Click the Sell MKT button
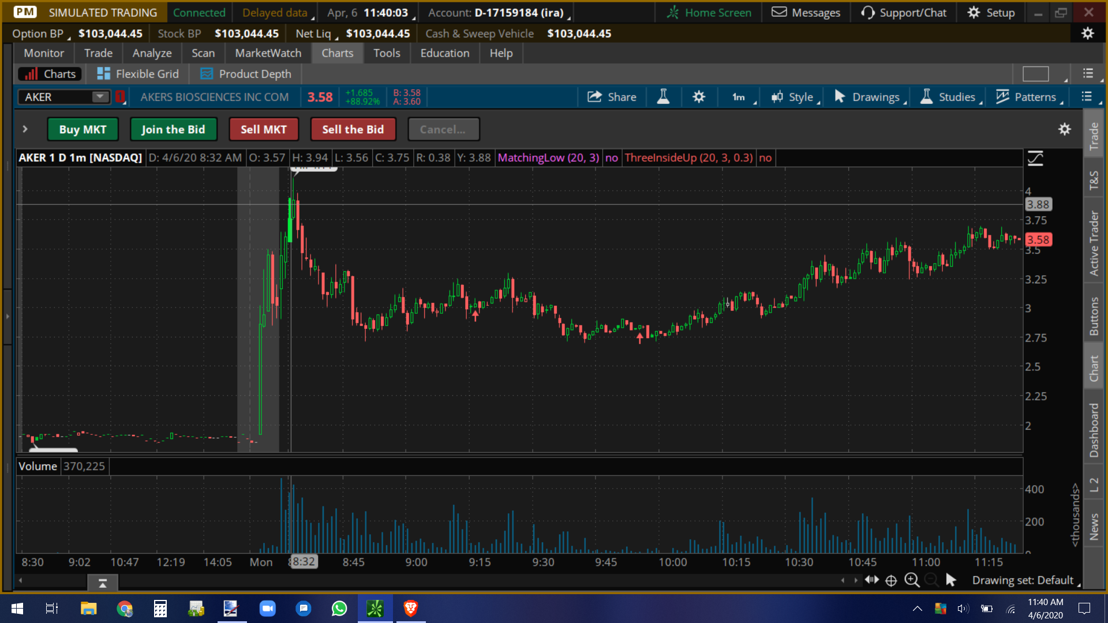1108x623 pixels. 264,129
